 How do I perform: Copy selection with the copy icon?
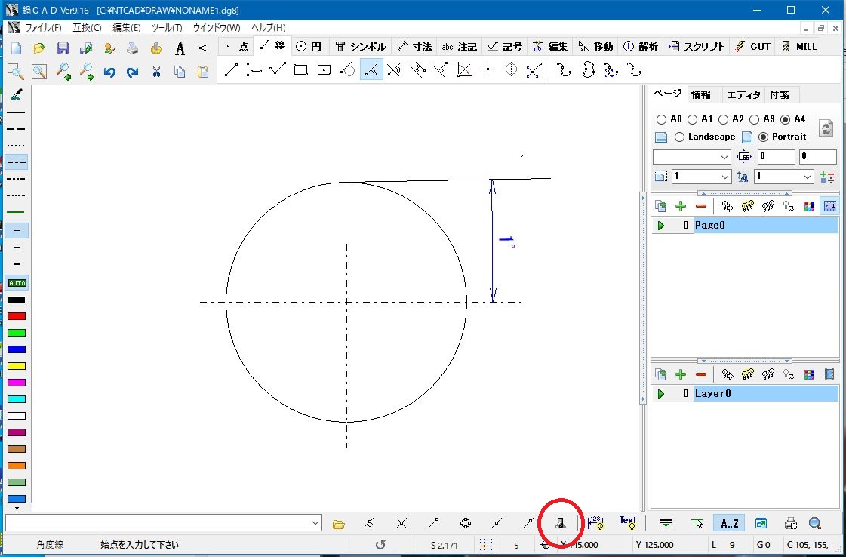click(180, 71)
